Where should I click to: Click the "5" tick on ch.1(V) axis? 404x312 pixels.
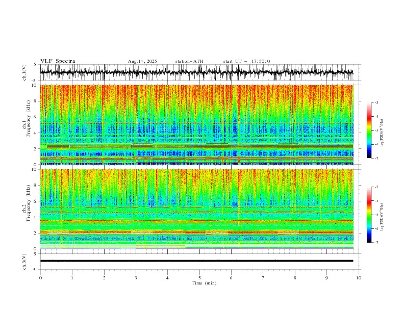(x=36, y=64)
